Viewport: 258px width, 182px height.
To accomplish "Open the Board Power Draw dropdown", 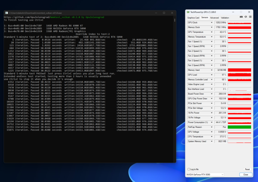I will click(x=212, y=94).
